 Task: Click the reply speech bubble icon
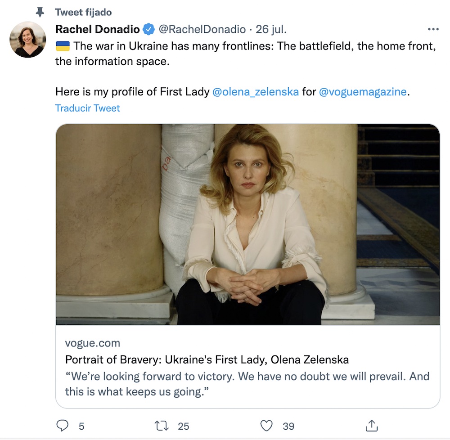coord(63,425)
